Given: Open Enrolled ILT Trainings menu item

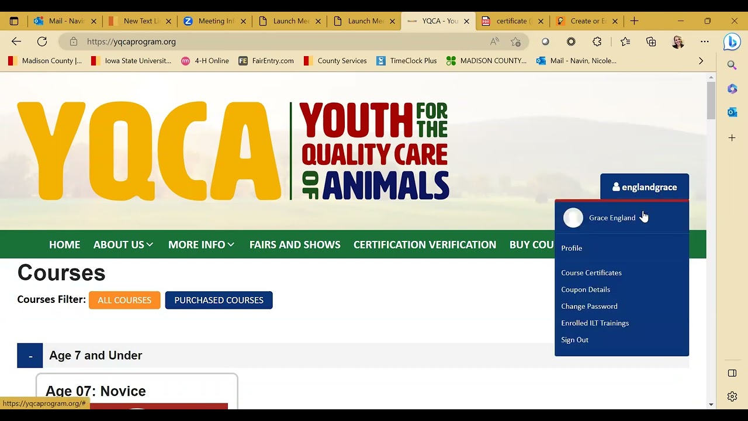Looking at the screenshot, I should (x=595, y=323).
